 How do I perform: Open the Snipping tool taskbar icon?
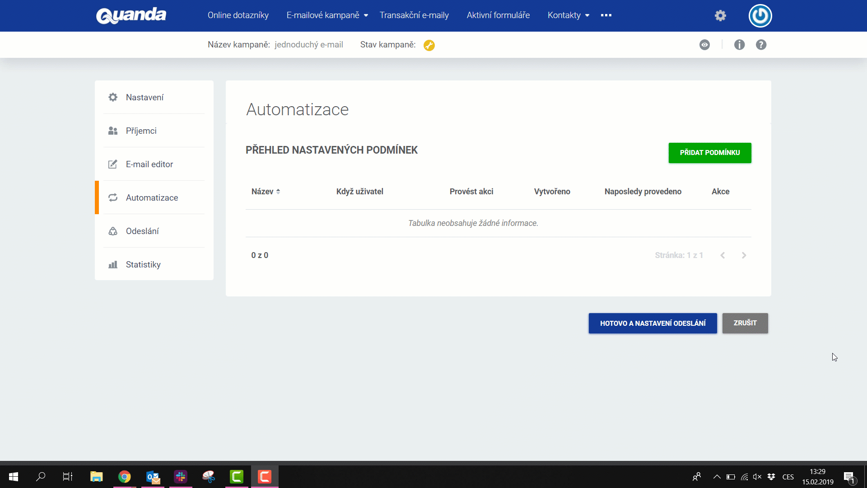[x=209, y=477]
